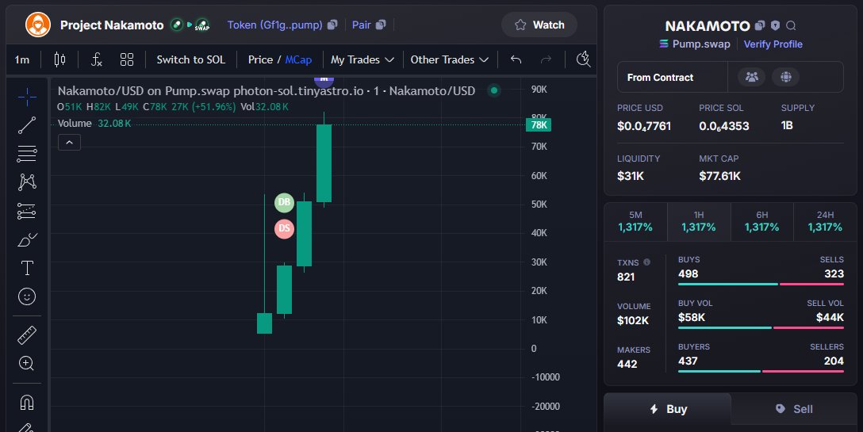Expand the Other Trades dropdown
The height and width of the screenshot is (432, 863).
tap(450, 59)
